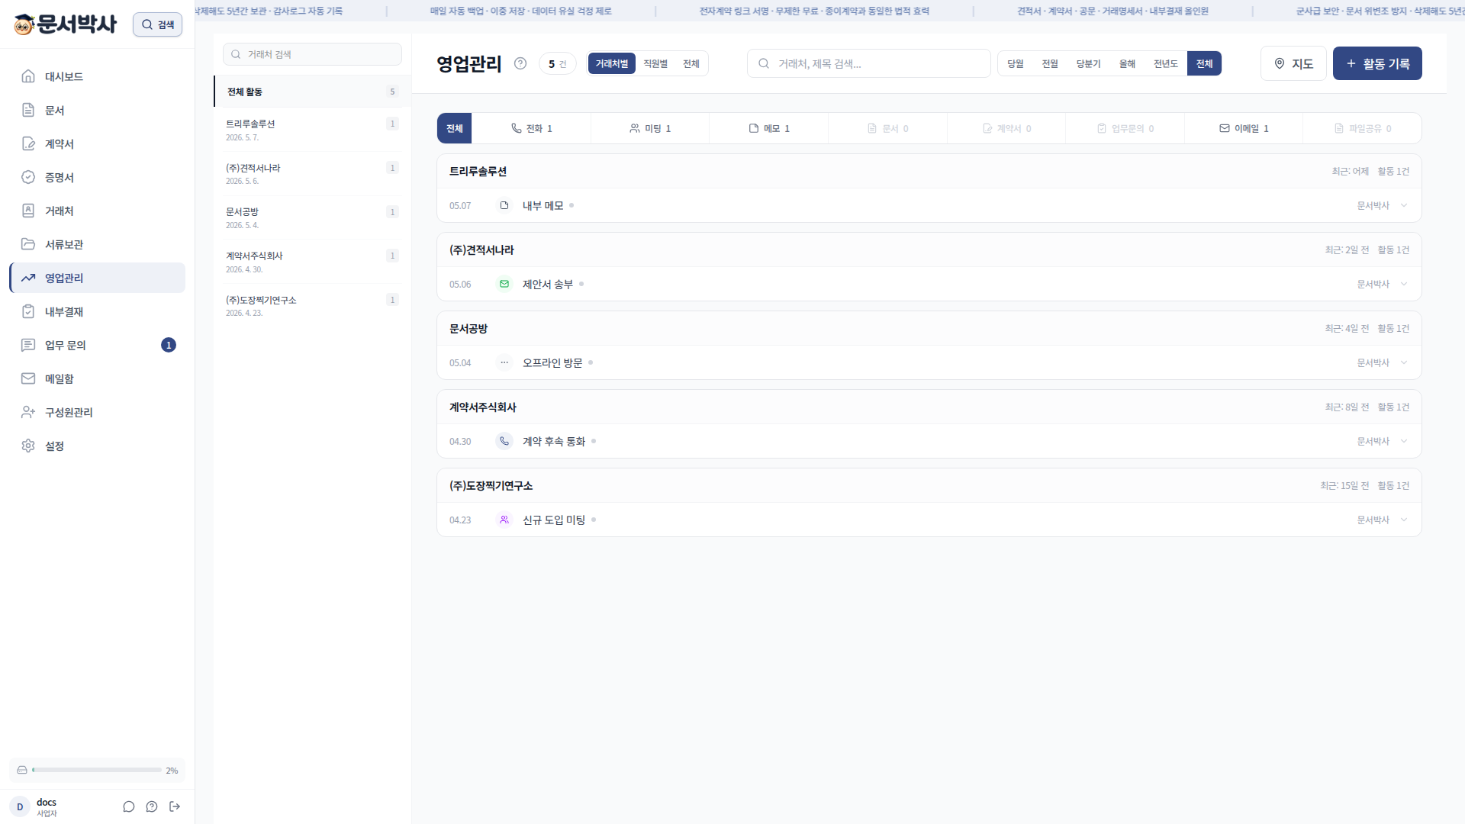Screen dimensions: 1465x824
Task: Switch grouping to 거래처별
Action: click(612, 63)
